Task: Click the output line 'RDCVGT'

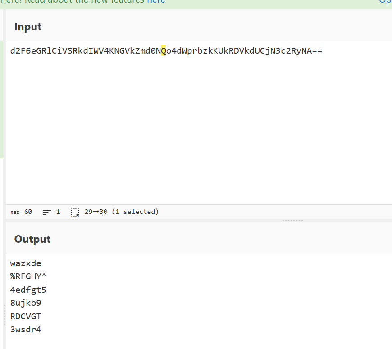Action: (26, 316)
